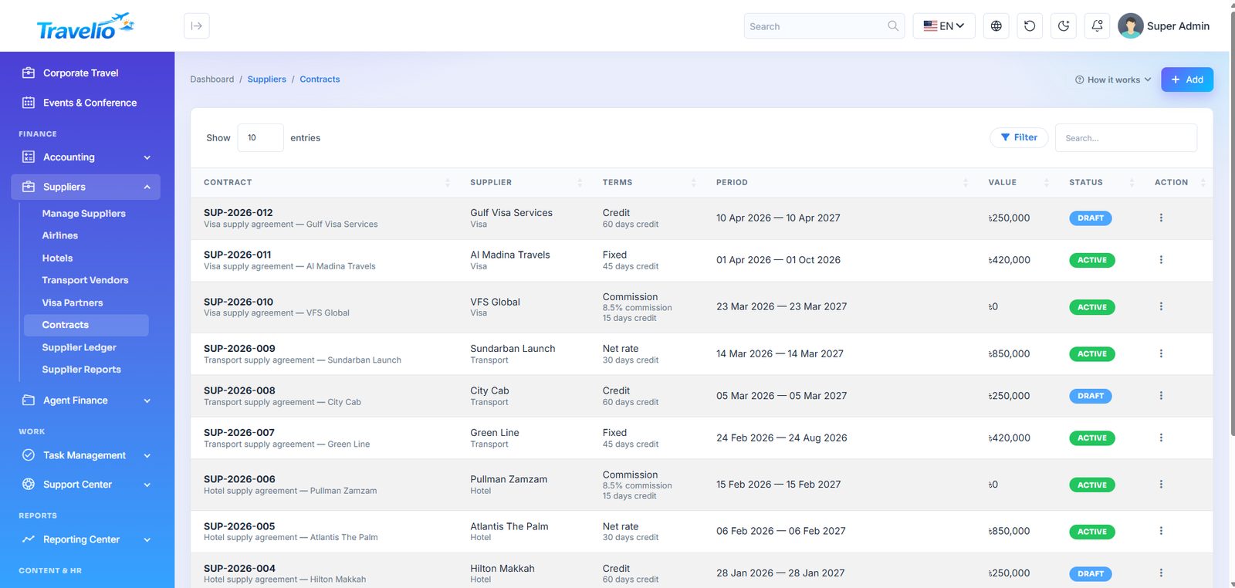Viewport: 1235px width, 588px height.
Task: Click the Support Center lifebuoy icon
Action: pos(29,485)
